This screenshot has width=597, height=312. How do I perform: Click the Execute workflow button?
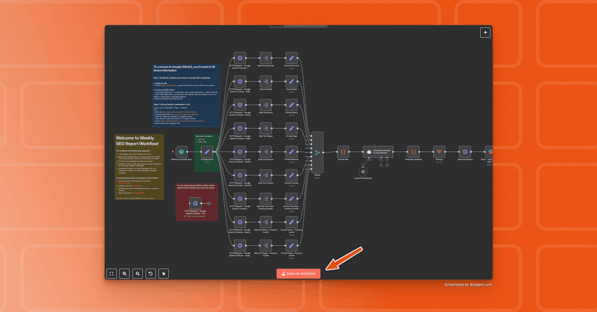(298, 274)
